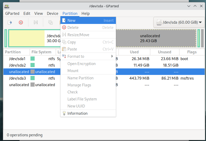206x141 pixels.
Task: Minimize the GParted window
Action: (x=189, y=6)
